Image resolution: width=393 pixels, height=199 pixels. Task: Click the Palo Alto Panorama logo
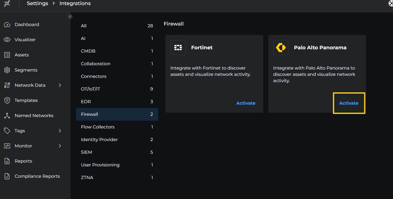pyautogui.click(x=281, y=47)
